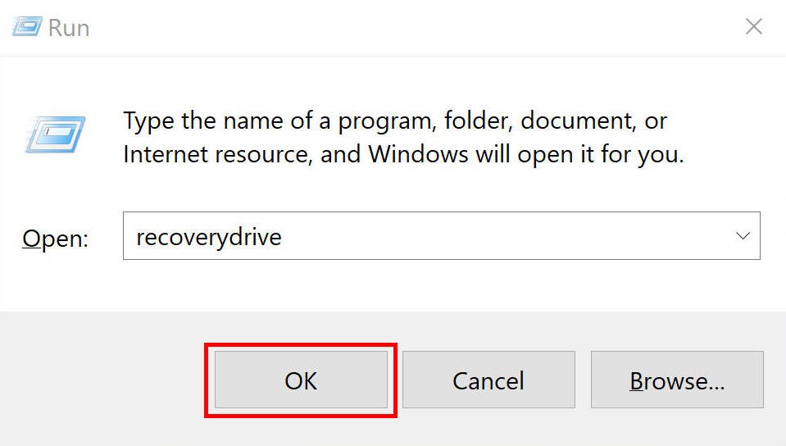The width and height of the screenshot is (786, 446).
Task: Click "open it for you" description text
Action: click(x=601, y=154)
